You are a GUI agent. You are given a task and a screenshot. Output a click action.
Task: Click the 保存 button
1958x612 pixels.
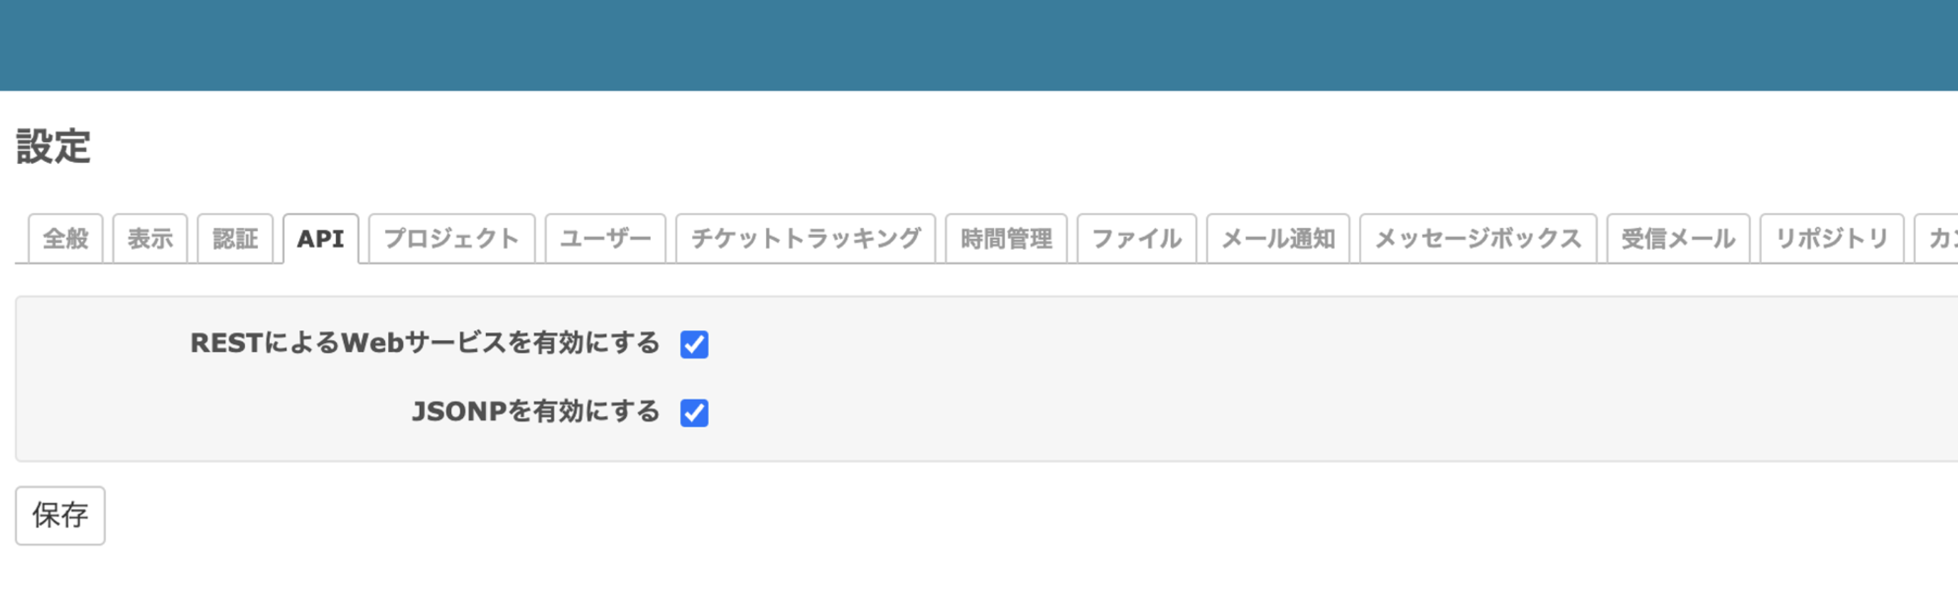pyautogui.click(x=60, y=515)
